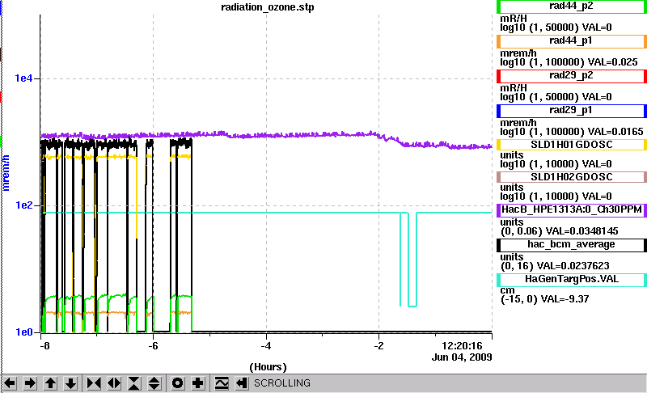
Task: Click the -8 x-axis tick label
Action: [x=44, y=345]
